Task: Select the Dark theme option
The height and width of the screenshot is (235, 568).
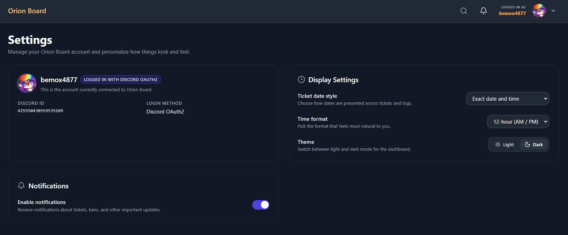Action: [534, 144]
